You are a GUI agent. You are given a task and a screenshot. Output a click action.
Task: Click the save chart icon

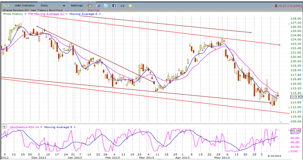coord(98,6)
